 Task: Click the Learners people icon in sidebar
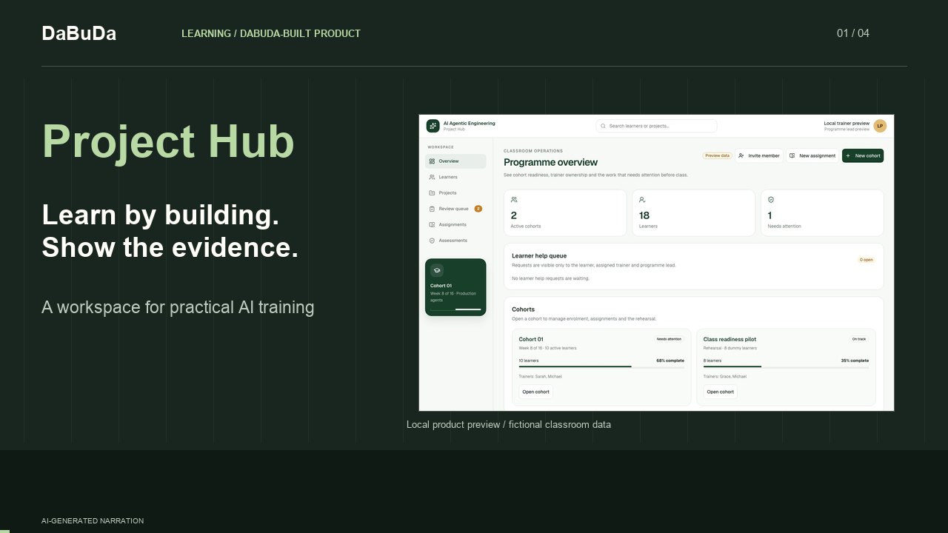(432, 177)
